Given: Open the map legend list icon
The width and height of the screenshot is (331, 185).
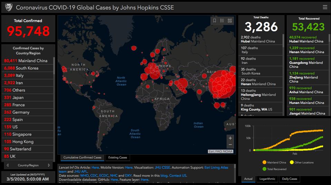Looking at the screenshot, I should point(222,21).
